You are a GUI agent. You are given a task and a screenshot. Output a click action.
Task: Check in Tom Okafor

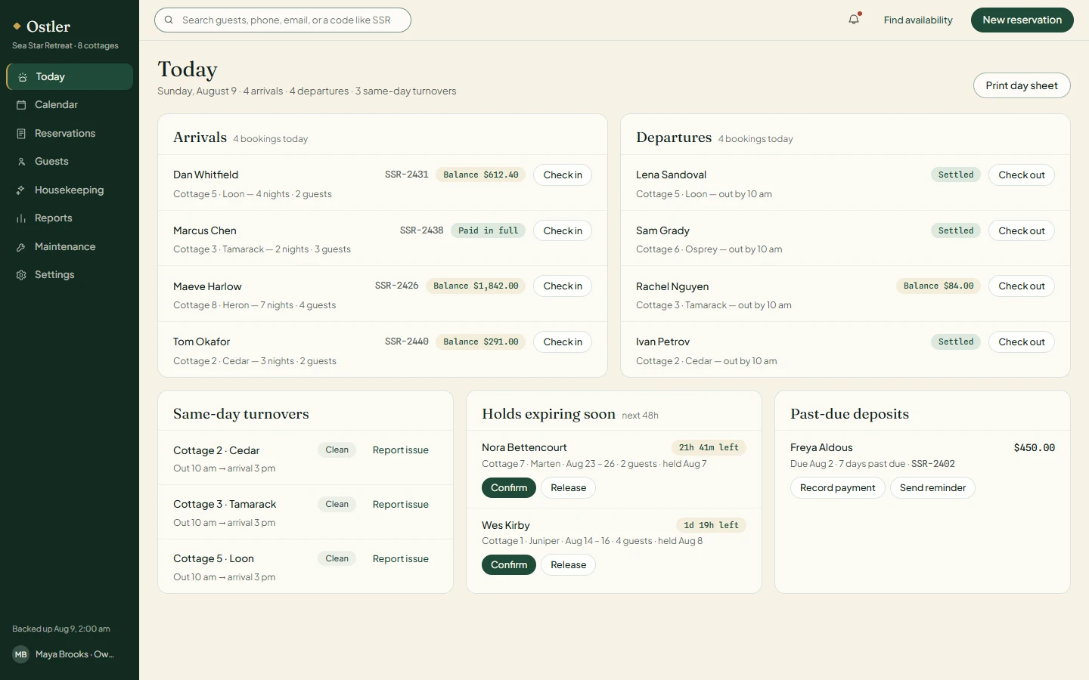563,342
